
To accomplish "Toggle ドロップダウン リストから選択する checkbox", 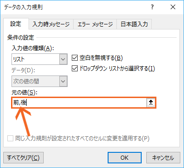I will coord(75,69).
